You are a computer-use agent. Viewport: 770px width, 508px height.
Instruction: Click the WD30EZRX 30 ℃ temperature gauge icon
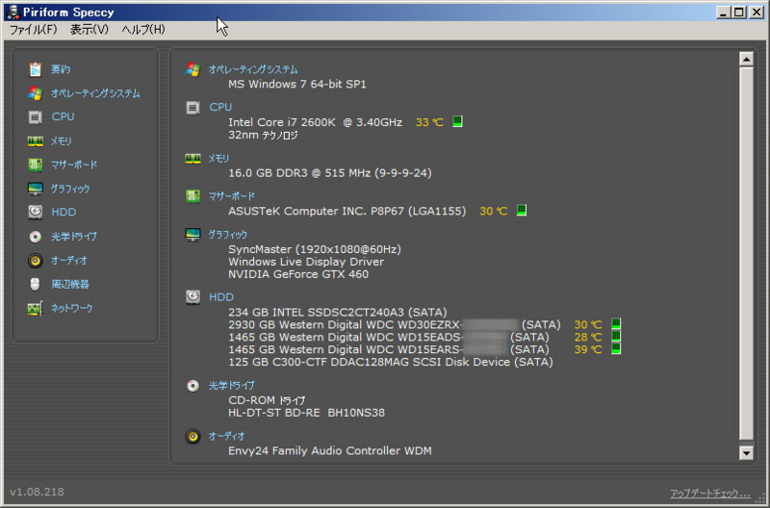pos(616,324)
